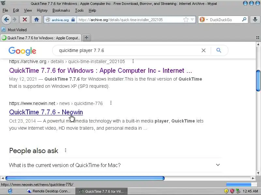Open options for the neowin.net result
Viewport: 261px width, 195px height.
[111, 103]
